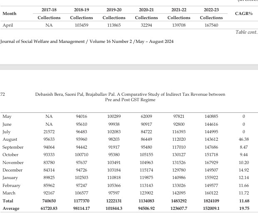Click the 'September' row label
Viewport: 258px width, 214px height.
[x=13, y=147]
